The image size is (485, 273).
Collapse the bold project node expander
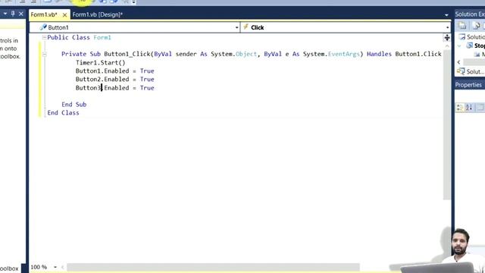click(459, 45)
